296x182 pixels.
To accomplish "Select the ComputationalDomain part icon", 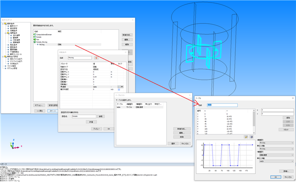I will coord(35,35).
